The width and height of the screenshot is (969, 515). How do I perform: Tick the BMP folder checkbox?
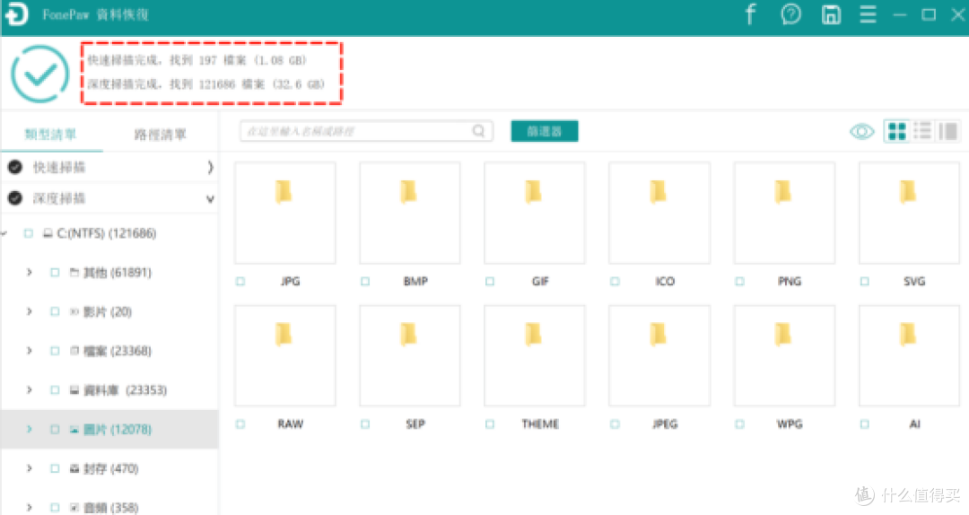point(365,282)
